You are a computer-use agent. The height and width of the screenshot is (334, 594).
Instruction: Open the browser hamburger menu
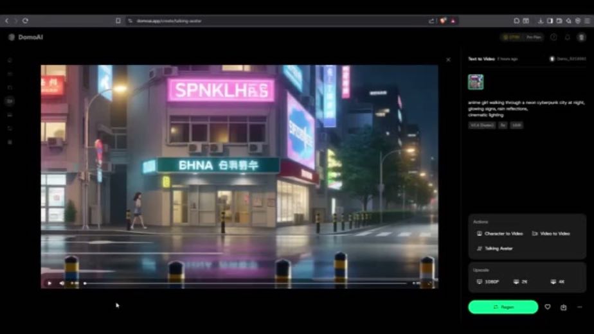pyautogui.click(x=587, y=21)
